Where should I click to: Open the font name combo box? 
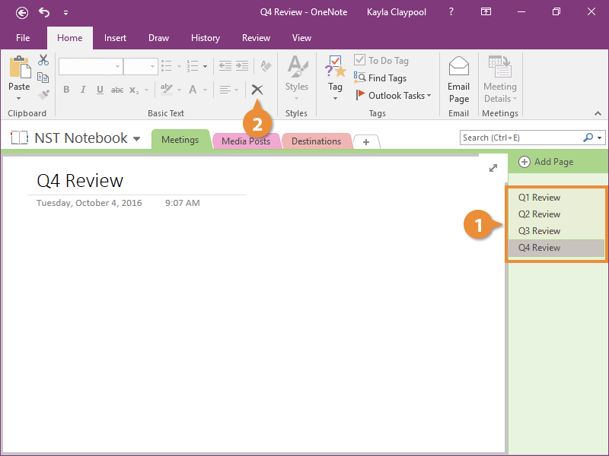91,66
